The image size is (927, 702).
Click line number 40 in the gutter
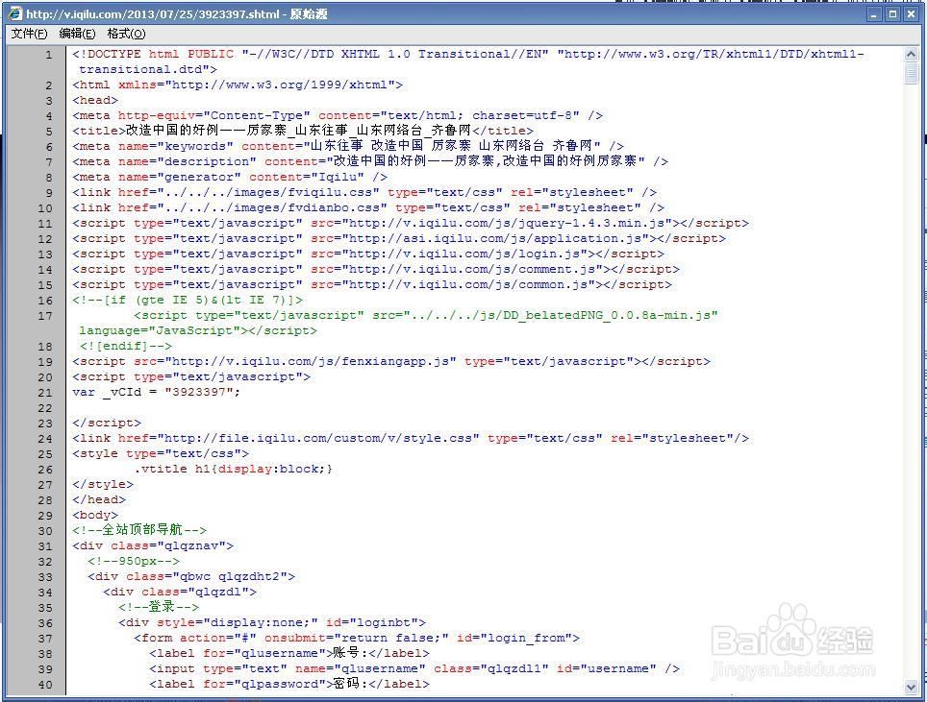point(45,685)
